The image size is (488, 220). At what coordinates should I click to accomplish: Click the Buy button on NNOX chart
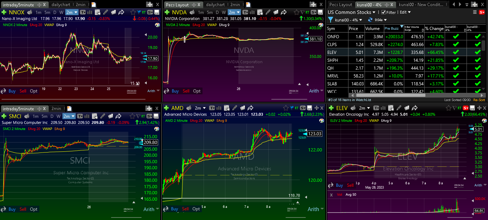pyautogui.click(x=12, y=91)
